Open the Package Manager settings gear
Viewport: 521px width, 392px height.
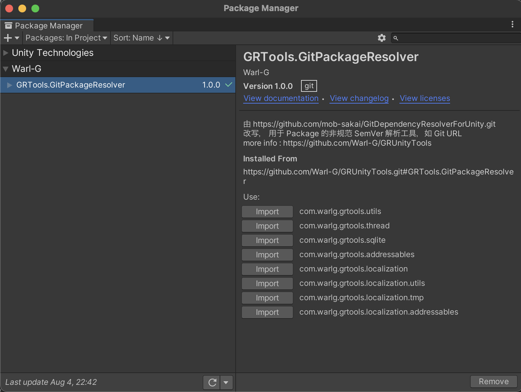coord(382,38)
